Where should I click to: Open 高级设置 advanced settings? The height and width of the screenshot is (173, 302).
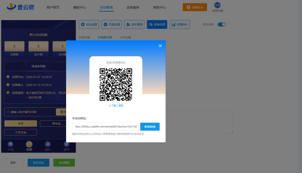point(157,25)
